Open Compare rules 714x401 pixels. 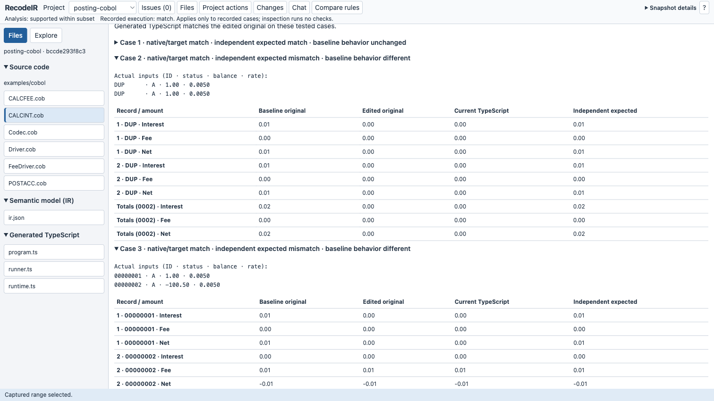pyautogui.click(x=337, y=8)
